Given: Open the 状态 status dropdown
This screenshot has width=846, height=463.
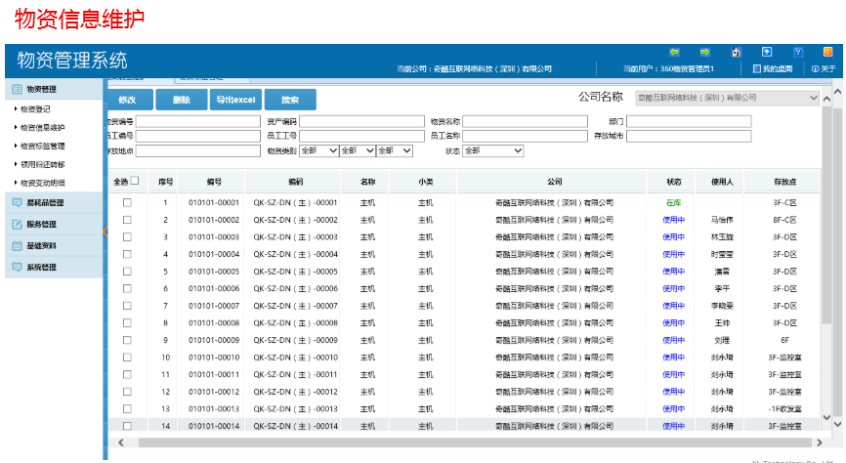Looking at the screenshot, I should coord(493,150).
